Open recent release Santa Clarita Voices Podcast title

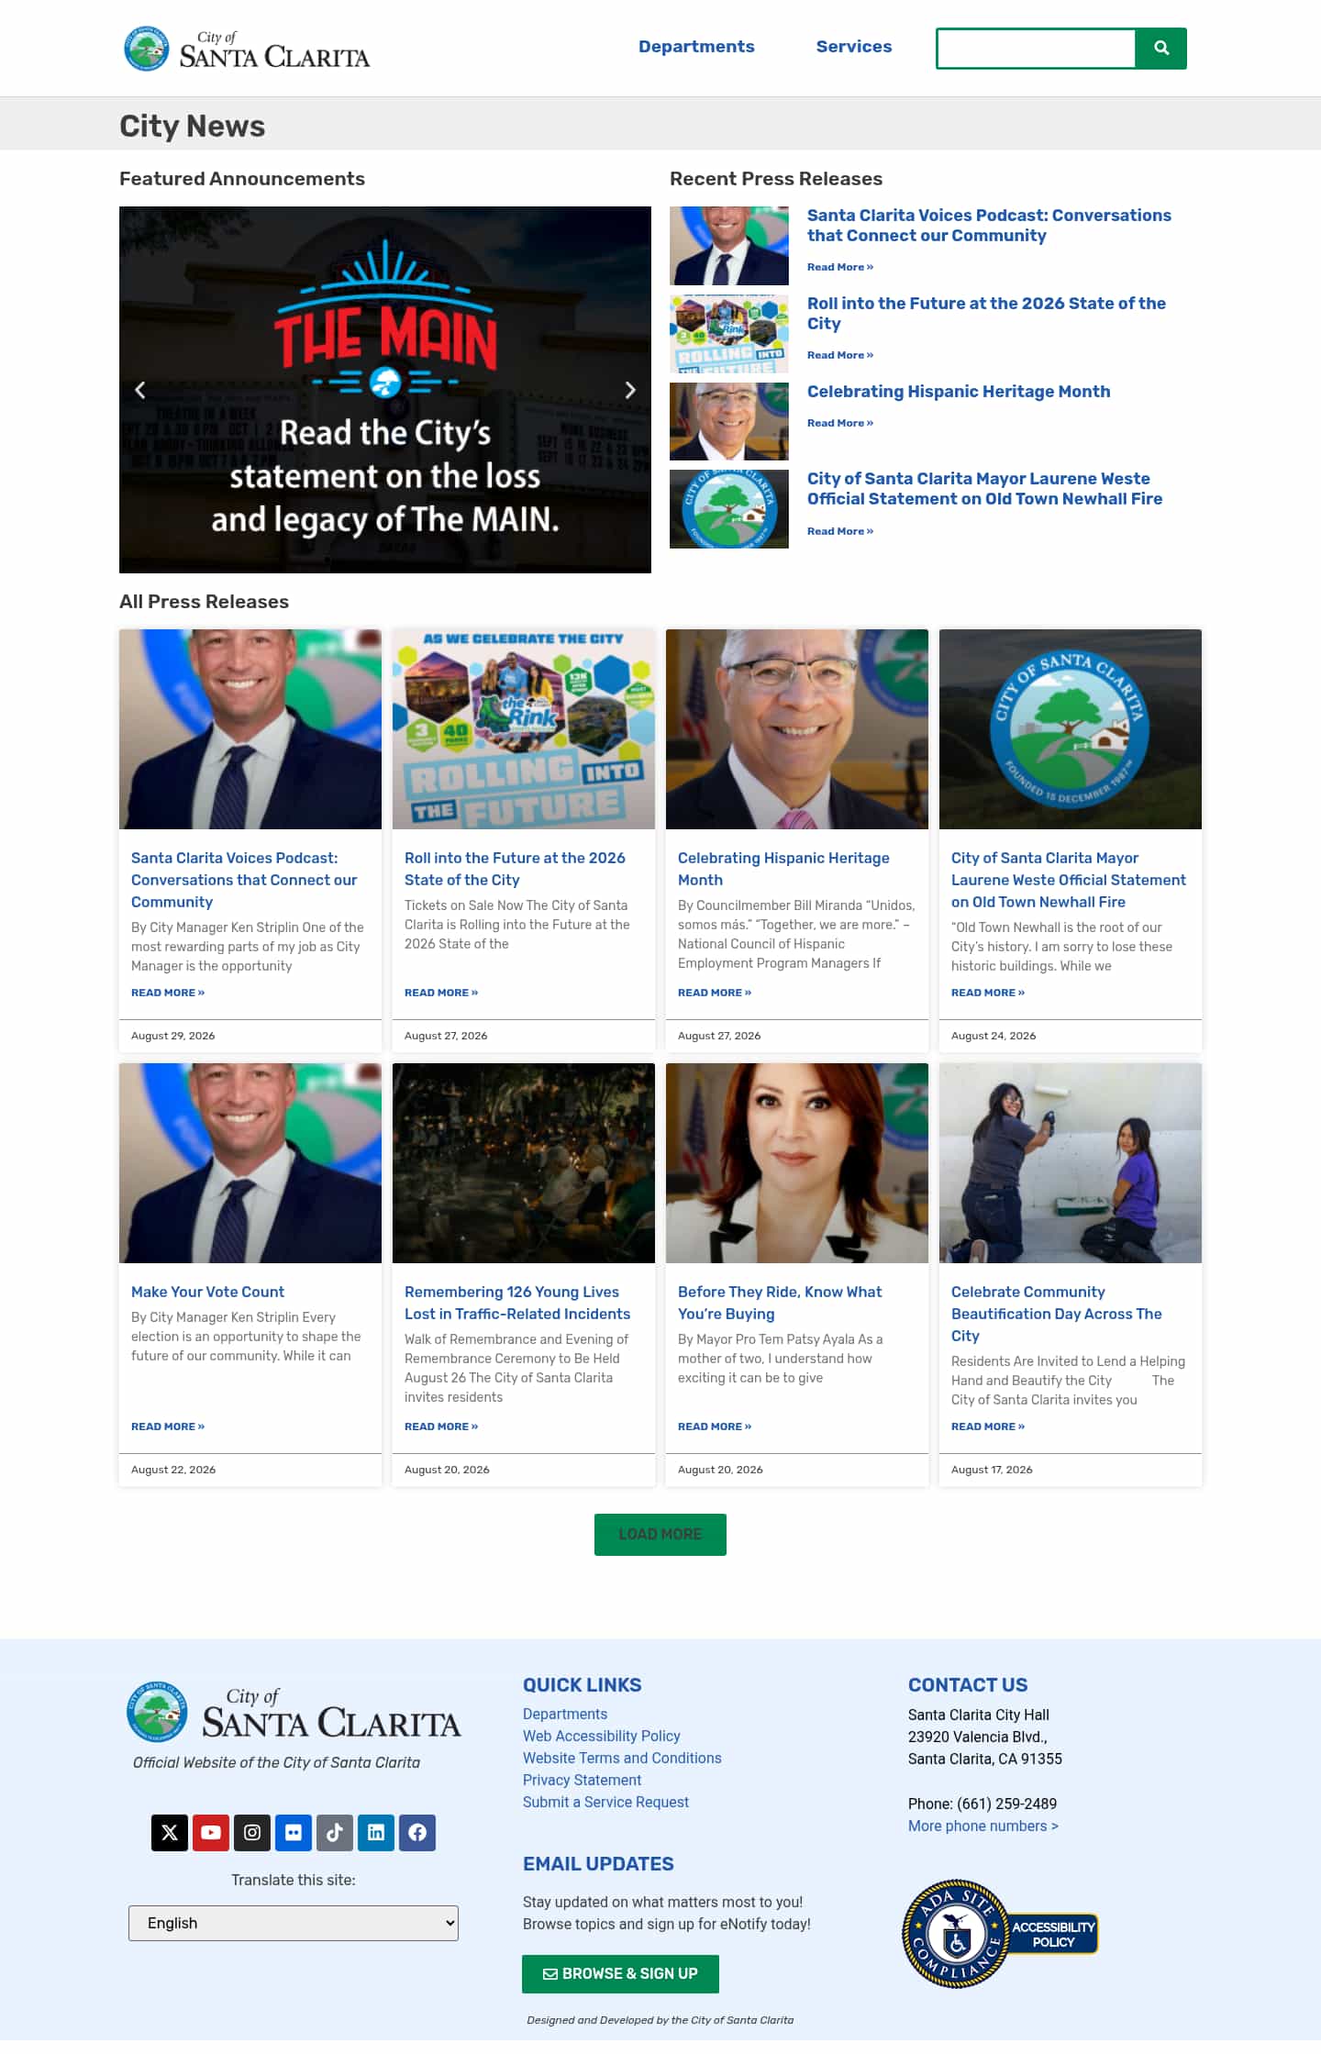coord(989,226)
